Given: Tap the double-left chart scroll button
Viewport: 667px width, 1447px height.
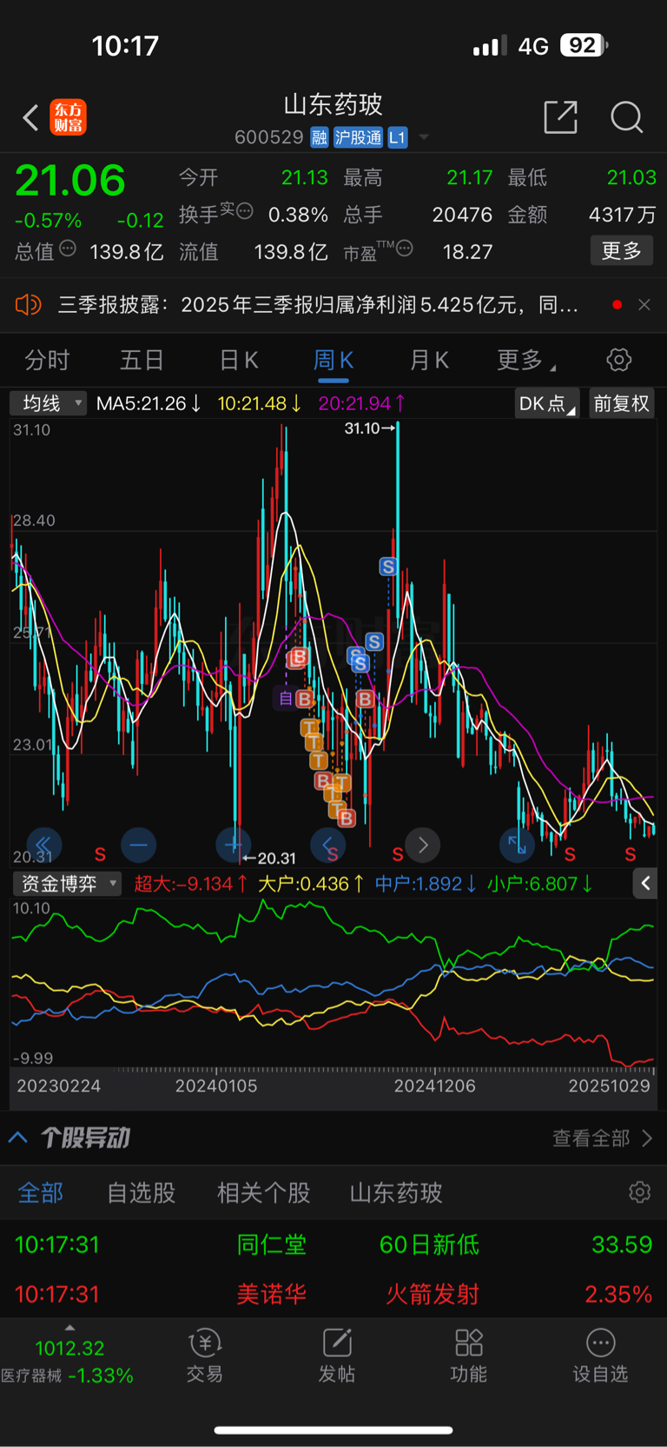Looking at the screenshot, I should pos(44,844).
